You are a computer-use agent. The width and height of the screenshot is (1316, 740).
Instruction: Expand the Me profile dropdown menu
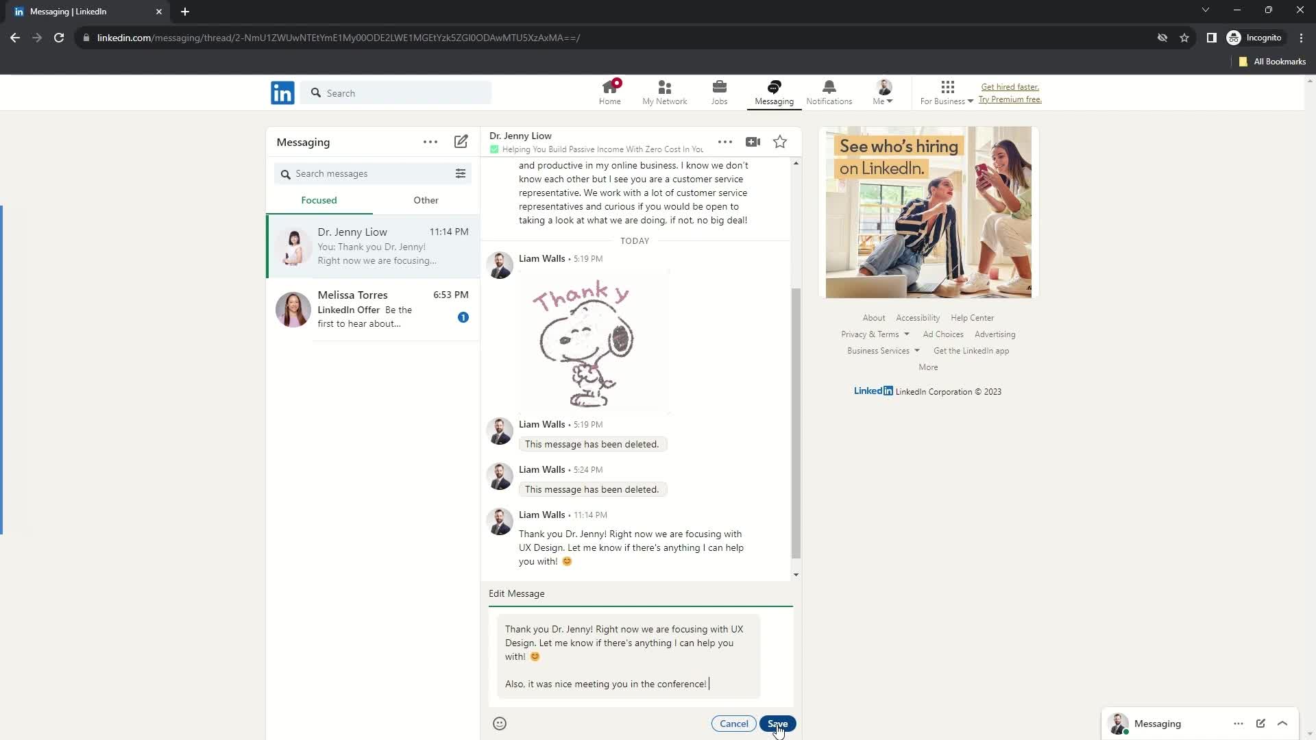tap(883, 92)
